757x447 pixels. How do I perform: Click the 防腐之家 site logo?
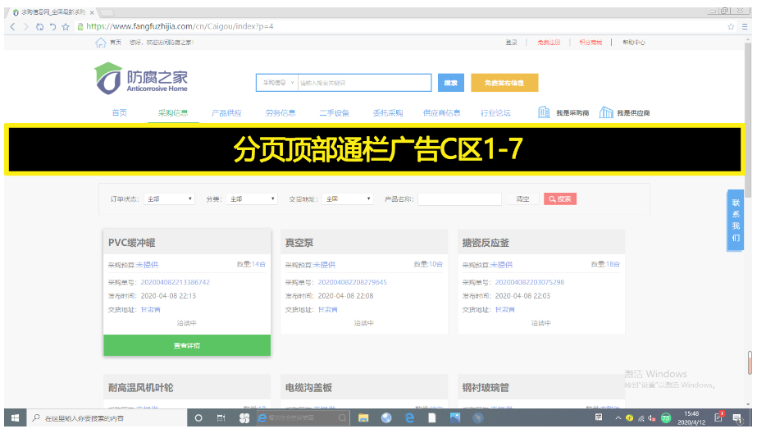(x=141, y=79)
